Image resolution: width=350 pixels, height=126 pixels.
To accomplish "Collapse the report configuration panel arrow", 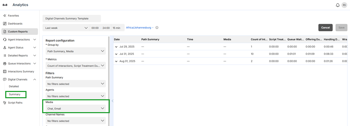I will coord(112,101).
